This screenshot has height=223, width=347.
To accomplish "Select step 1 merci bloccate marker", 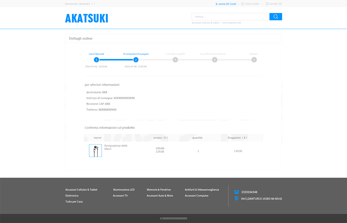I will (96, 60).
